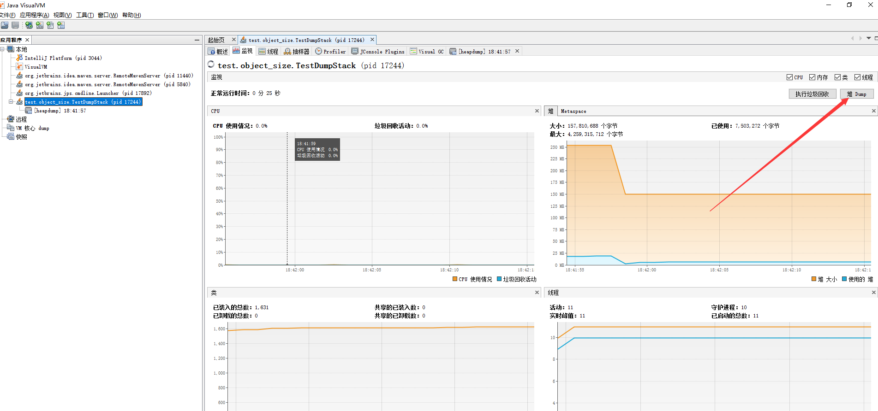The width and height of the screenshot is (878, 411).
Task: Click the VM 核心 dump node icon
Action: 11,128
